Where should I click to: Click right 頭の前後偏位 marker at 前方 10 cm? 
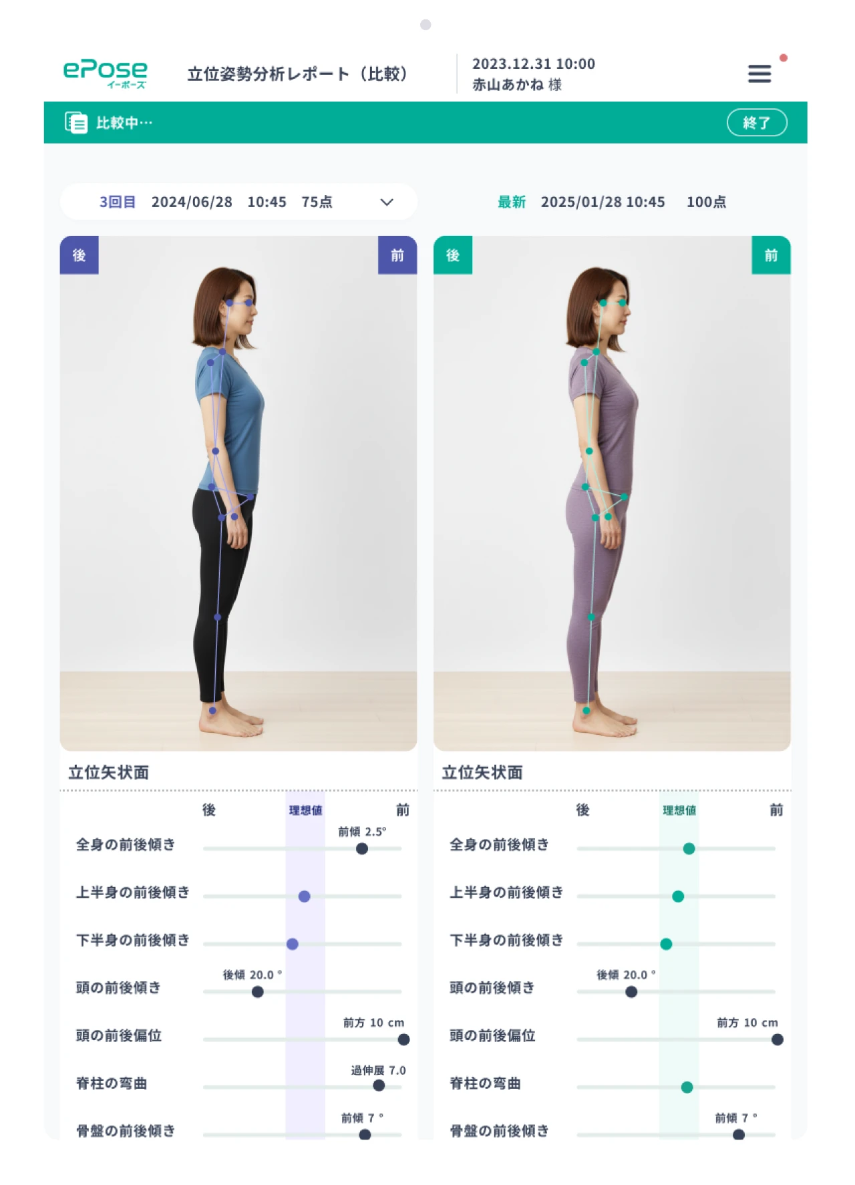pos(778,1039)
